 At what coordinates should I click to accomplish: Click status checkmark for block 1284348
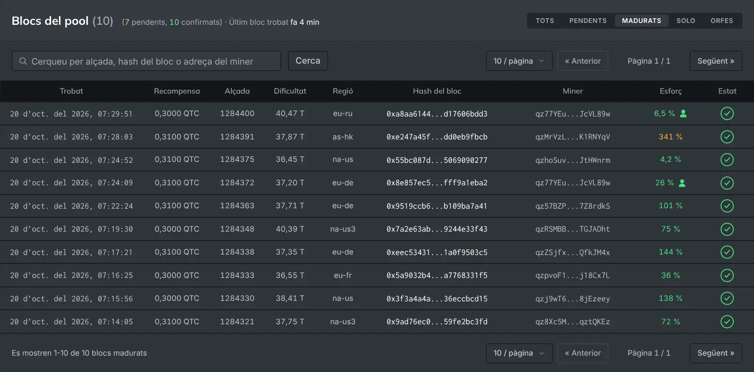(727, 229)
